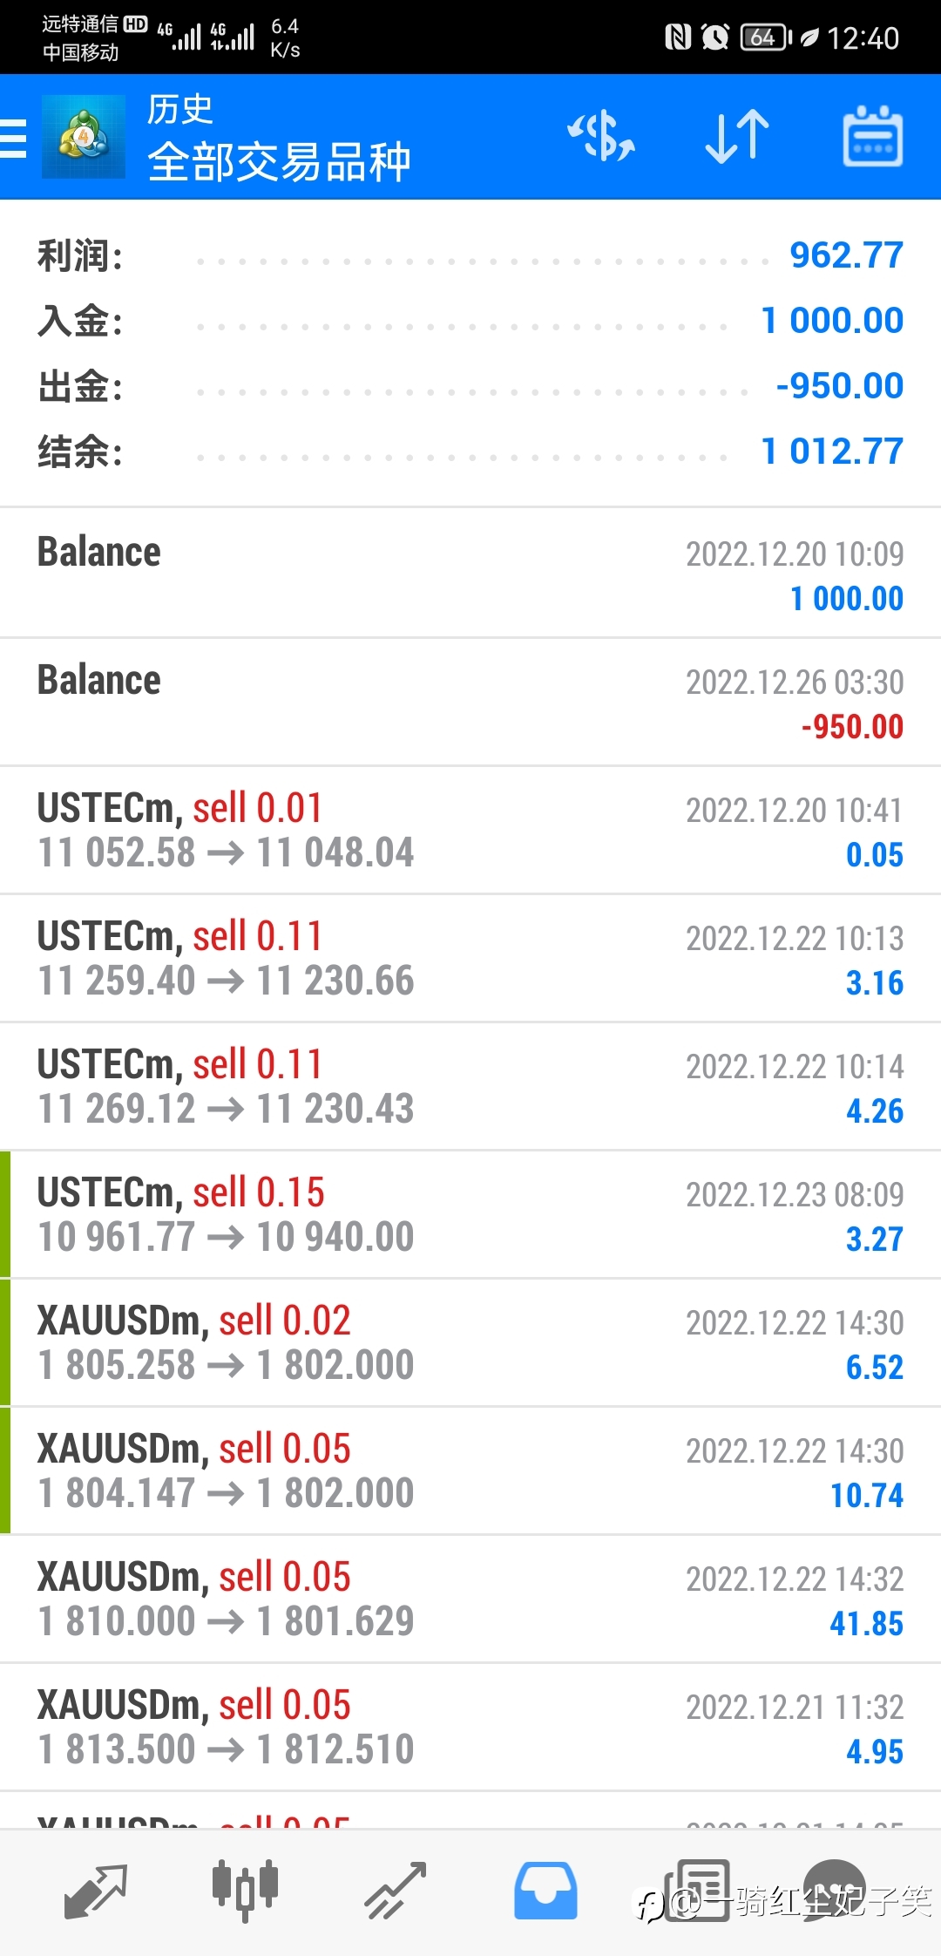Open the XAUUSDm trade closed at 1 812.510
The height and width of the screenshot is (1956, 941).
click(x=470, y=1728)
